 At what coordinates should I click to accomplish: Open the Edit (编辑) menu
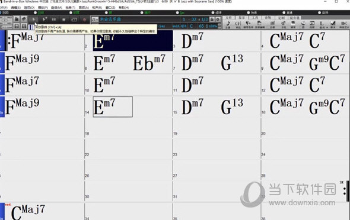point(15,8)
